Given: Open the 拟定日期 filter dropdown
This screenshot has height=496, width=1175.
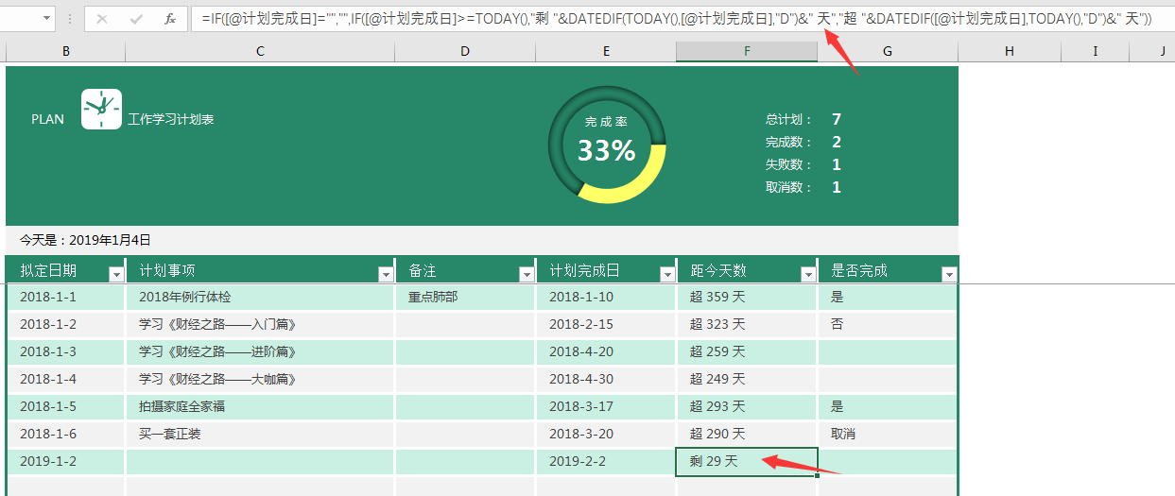Looking at the screenshot, I should coord(116,274).
